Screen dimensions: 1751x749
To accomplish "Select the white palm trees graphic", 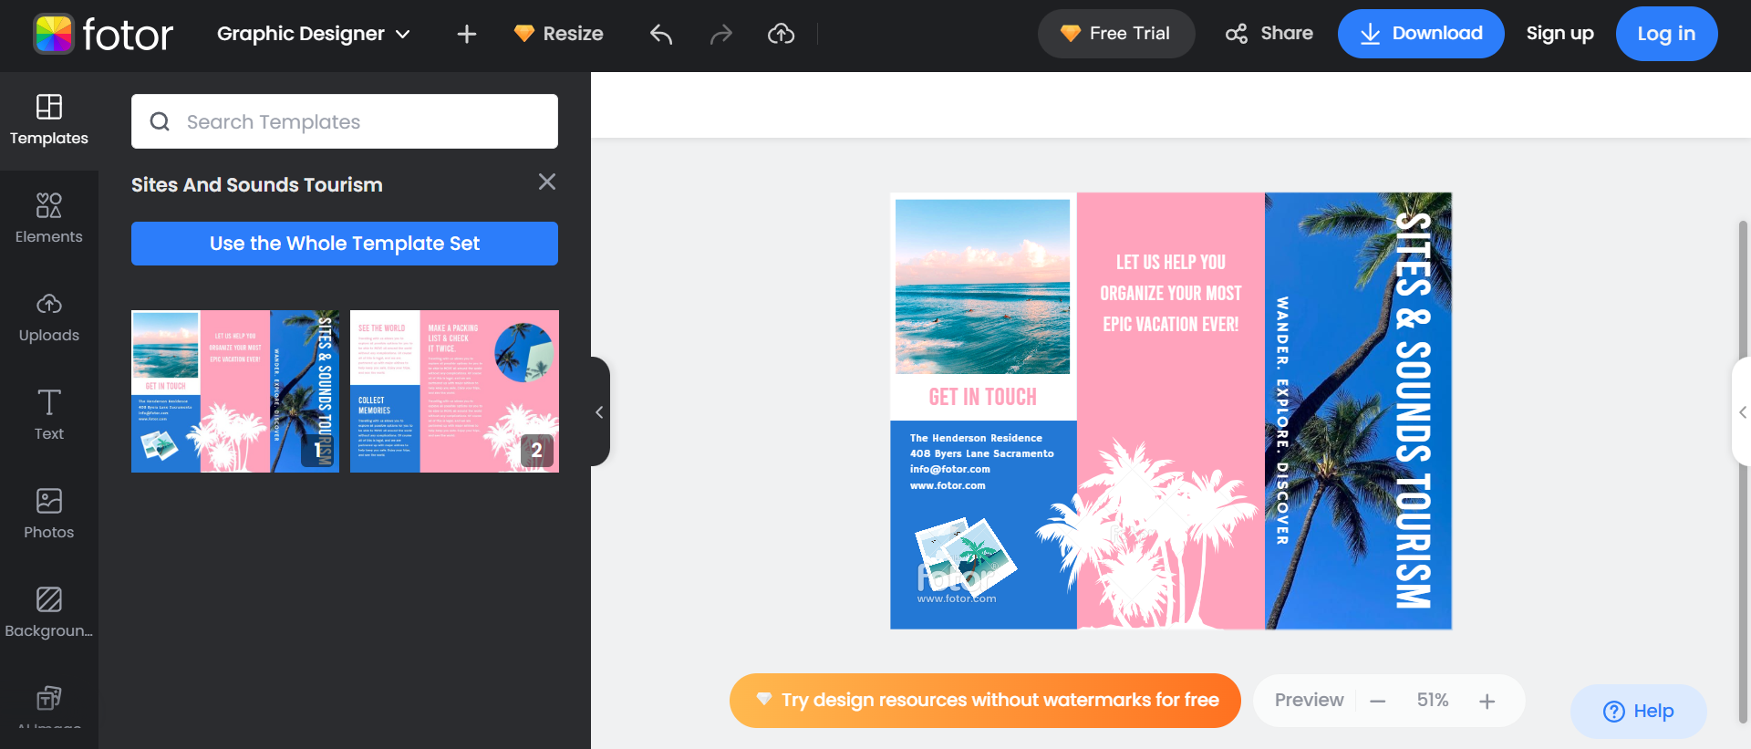I will click(x=1147, y=535).
